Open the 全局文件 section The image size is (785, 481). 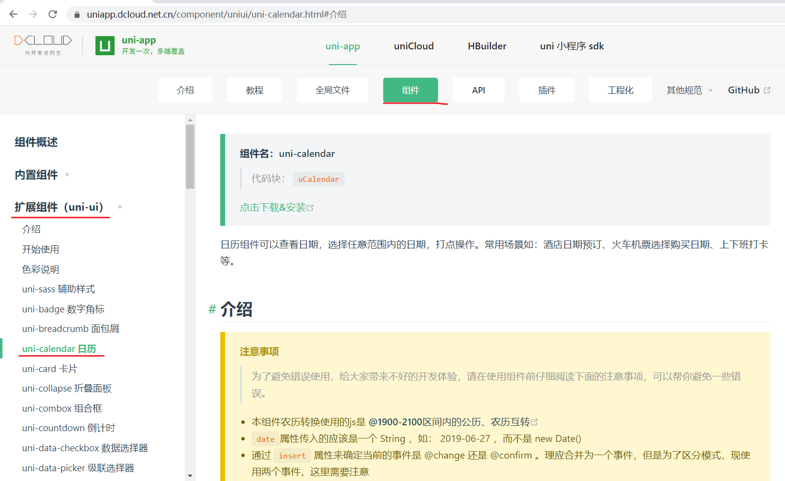[x=332, y=90]
